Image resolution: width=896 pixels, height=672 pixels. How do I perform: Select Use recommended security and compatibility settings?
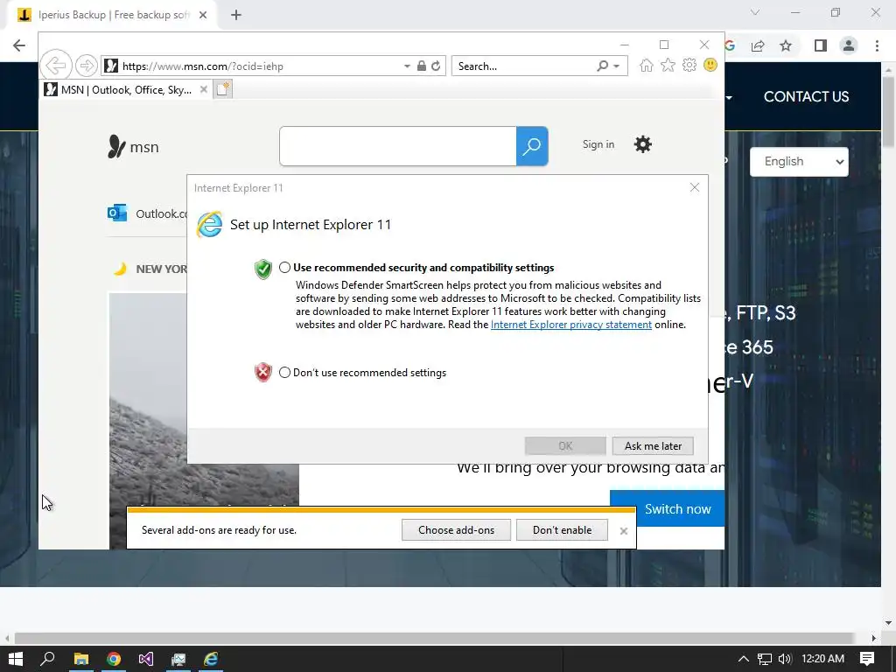pos(284,268)
